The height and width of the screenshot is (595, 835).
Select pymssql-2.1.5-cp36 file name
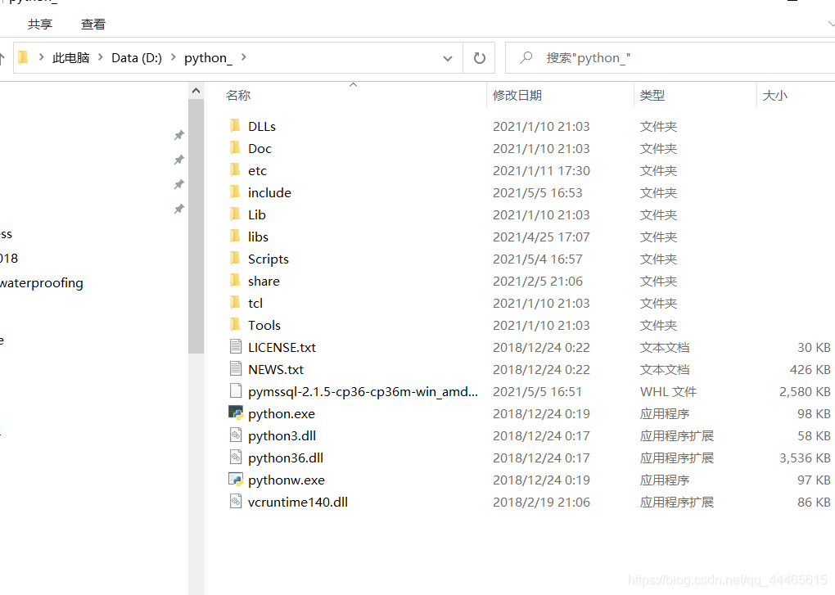click(363, 392)
